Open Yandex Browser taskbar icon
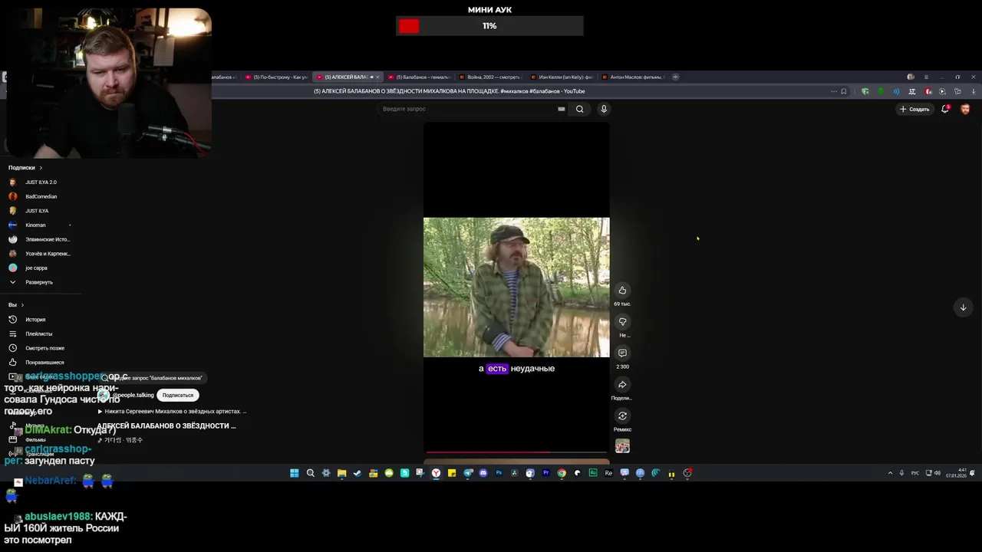Screen dimensions: 982x552 436,473
